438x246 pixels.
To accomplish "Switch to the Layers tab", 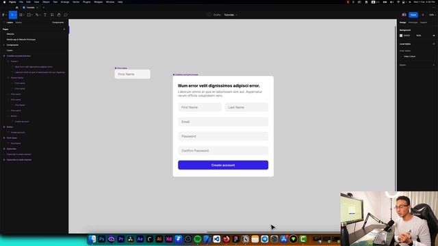I will [x=10, y=23].
